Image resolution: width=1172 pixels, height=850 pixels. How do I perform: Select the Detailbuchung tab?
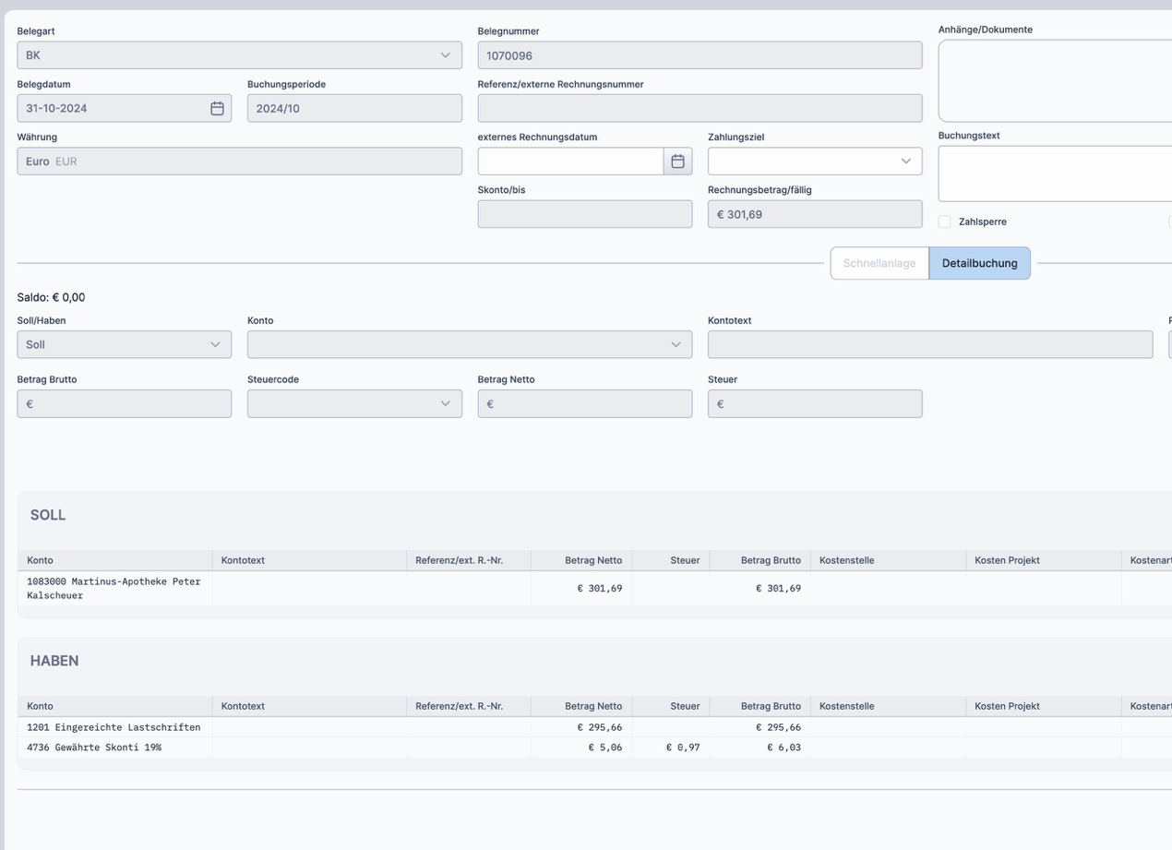[x=979, y=263]
